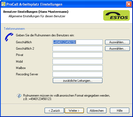
Task: Focus the Geschäftlich 2 input field
Action: tap(78, 49)
